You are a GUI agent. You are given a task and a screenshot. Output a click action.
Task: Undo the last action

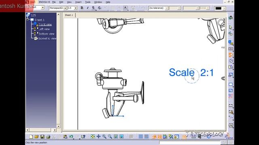tap(71, 137)
